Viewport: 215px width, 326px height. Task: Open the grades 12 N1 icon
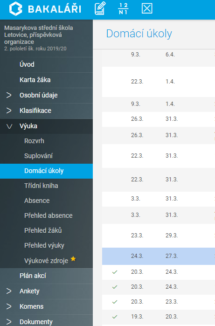point(123,8)
